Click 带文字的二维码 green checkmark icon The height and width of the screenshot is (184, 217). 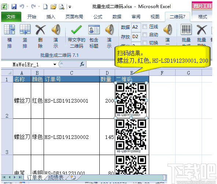click(76, 29)
